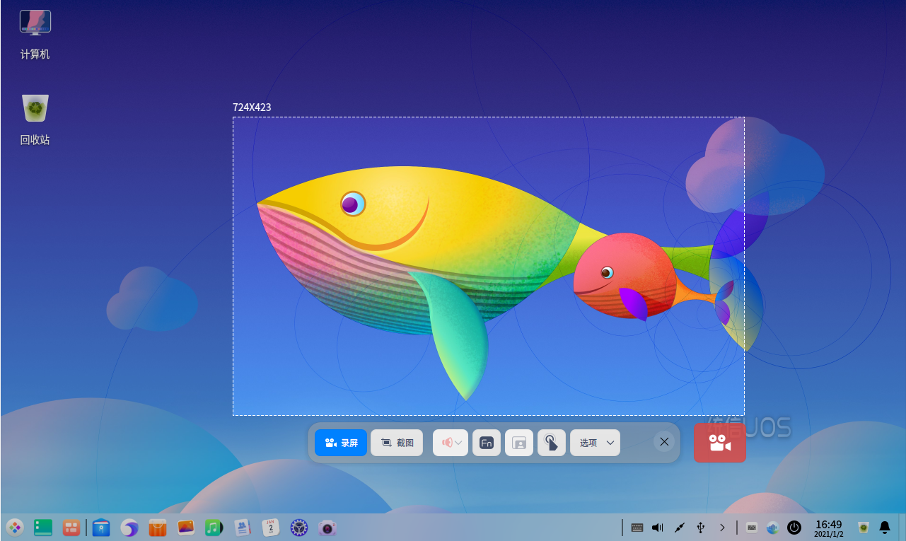Viewport: 906px width, 541px height.
Task: Open the audio recording dropdown
Action: (x=451, y=443)
